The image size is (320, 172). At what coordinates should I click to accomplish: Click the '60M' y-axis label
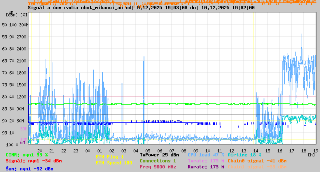coord(20,121)
